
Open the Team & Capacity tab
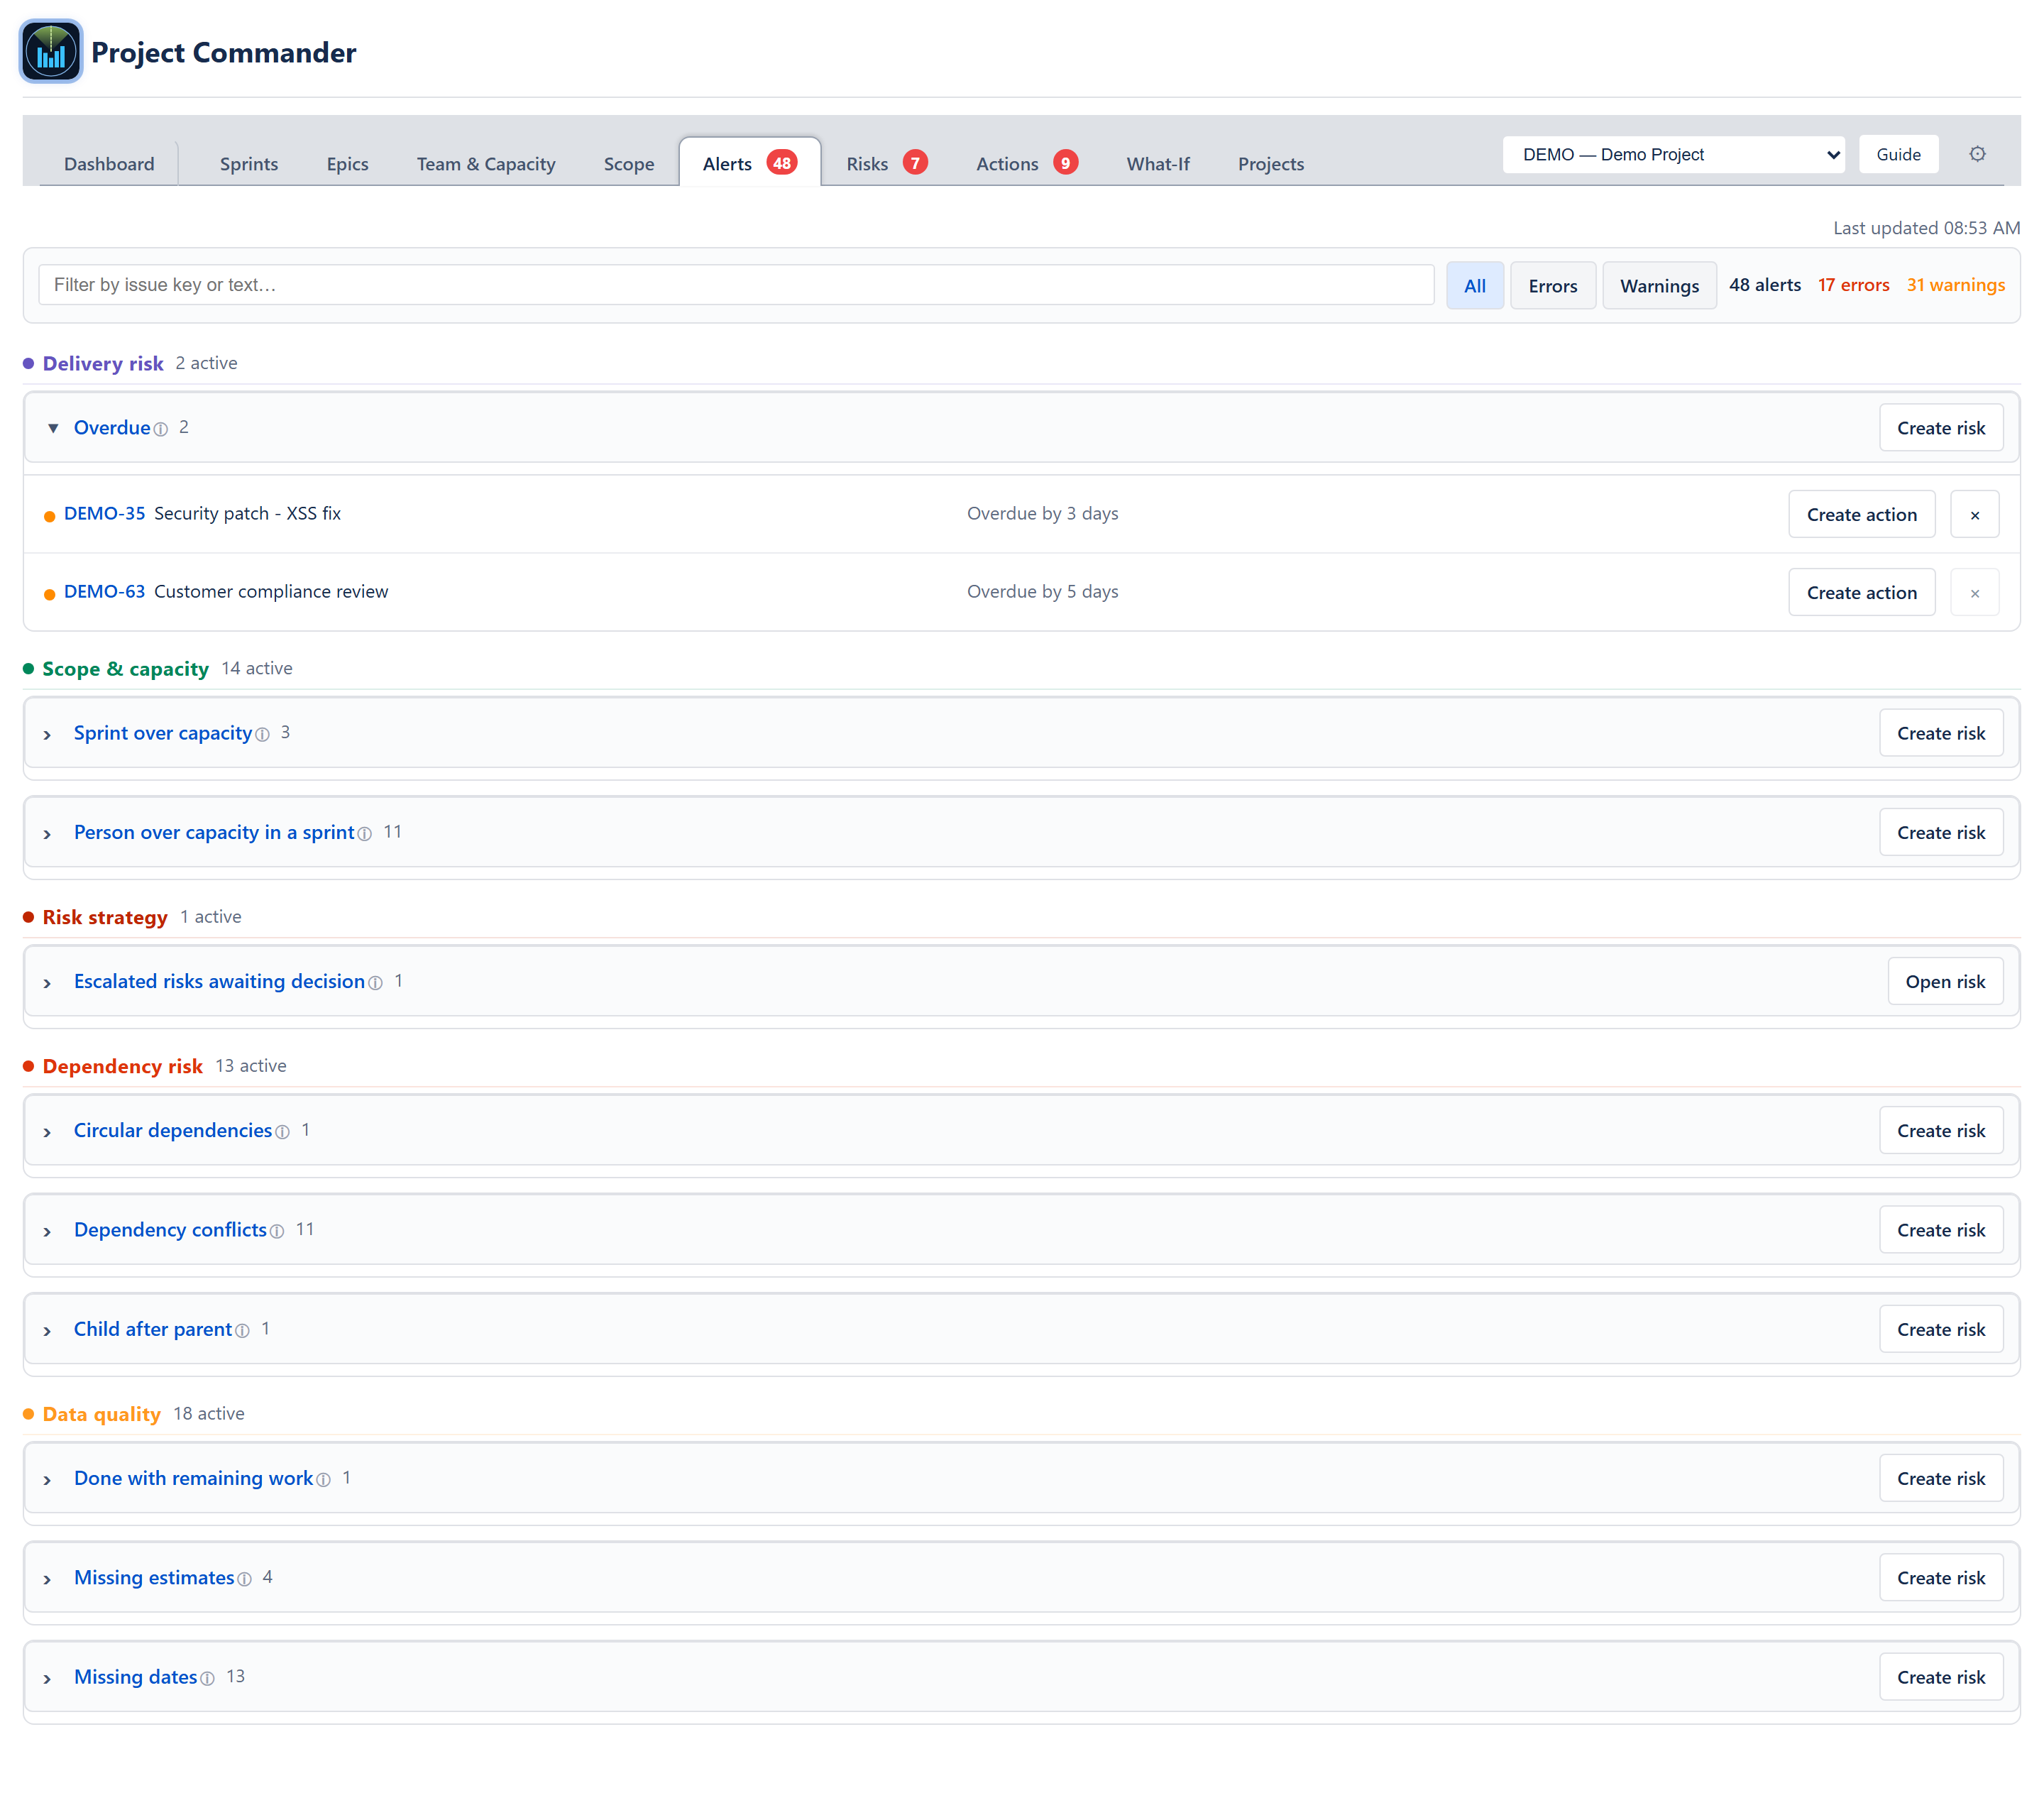point(486,163)
